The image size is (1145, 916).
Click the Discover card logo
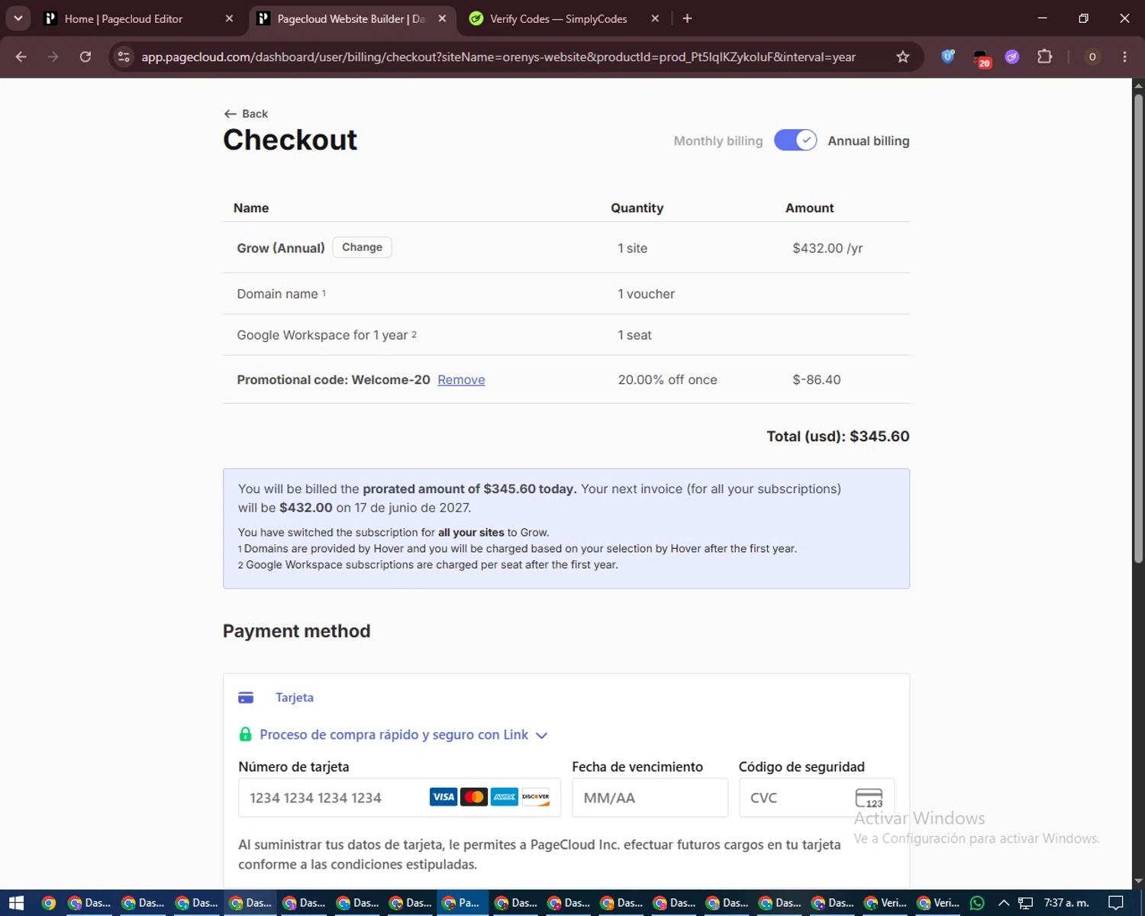(x=535, y=797)
